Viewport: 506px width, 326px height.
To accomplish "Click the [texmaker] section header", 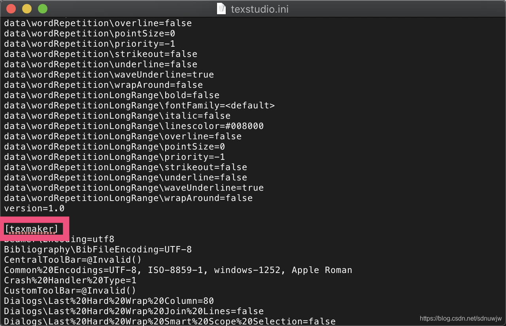I will point(31,229).
